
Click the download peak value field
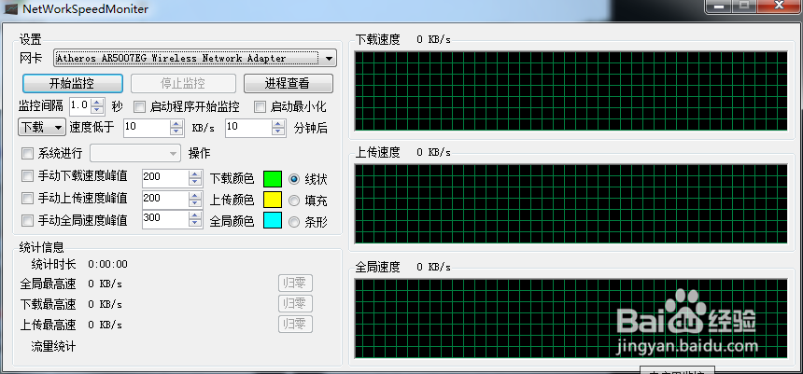[165, 178]
